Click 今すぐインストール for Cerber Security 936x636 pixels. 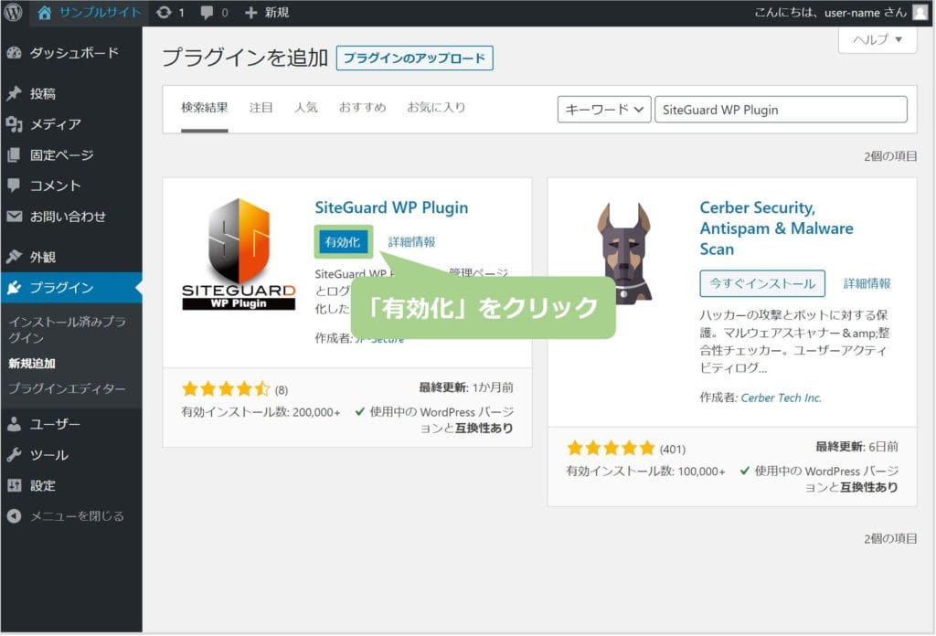click(762, 283)
